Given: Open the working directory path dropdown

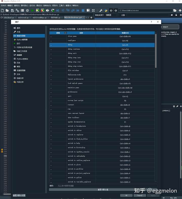Looking at the screenshot, I should pos(171,10).
